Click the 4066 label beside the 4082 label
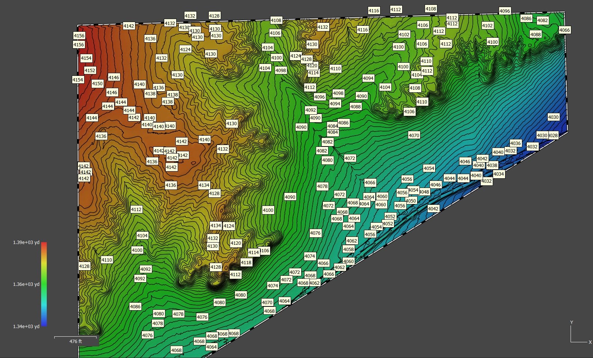The height and width of the screenshot is (358, 593). 565,30
